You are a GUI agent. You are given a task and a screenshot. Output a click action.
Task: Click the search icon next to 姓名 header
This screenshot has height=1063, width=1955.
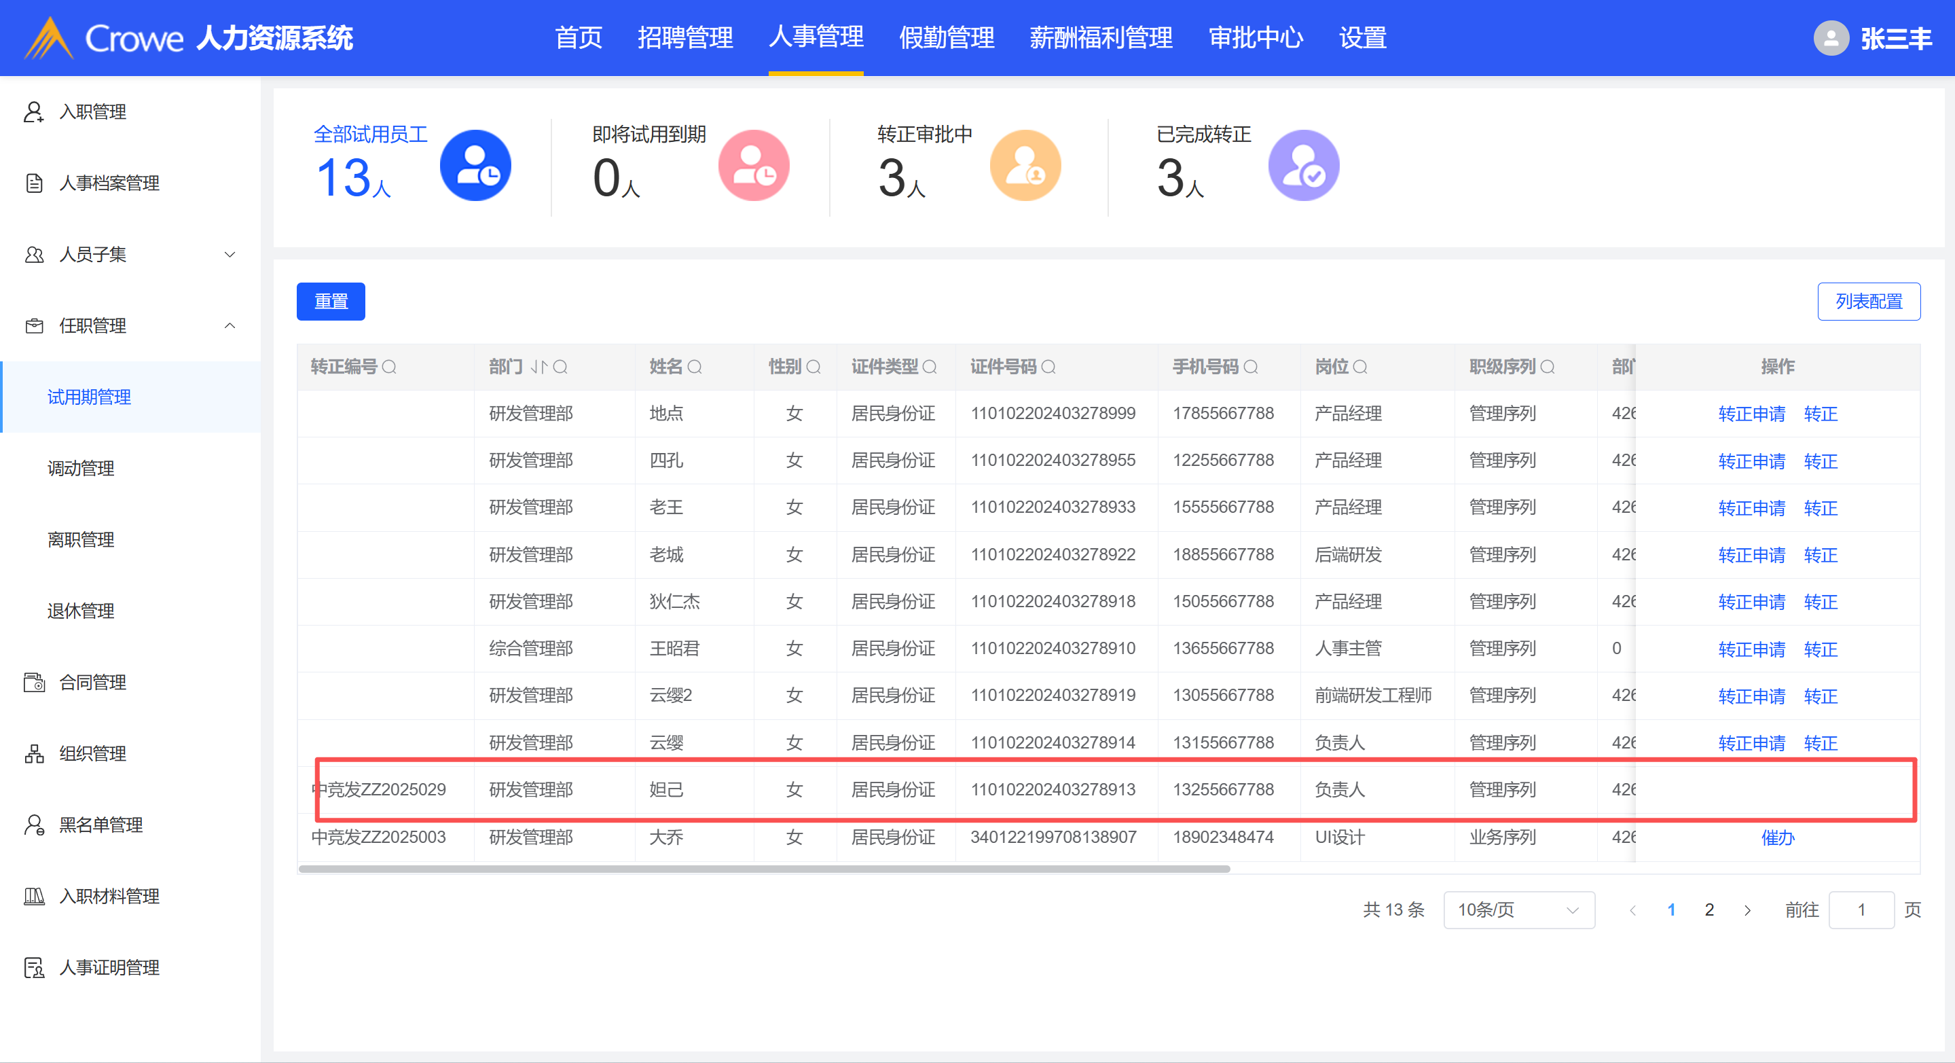(x=695, y=367)
